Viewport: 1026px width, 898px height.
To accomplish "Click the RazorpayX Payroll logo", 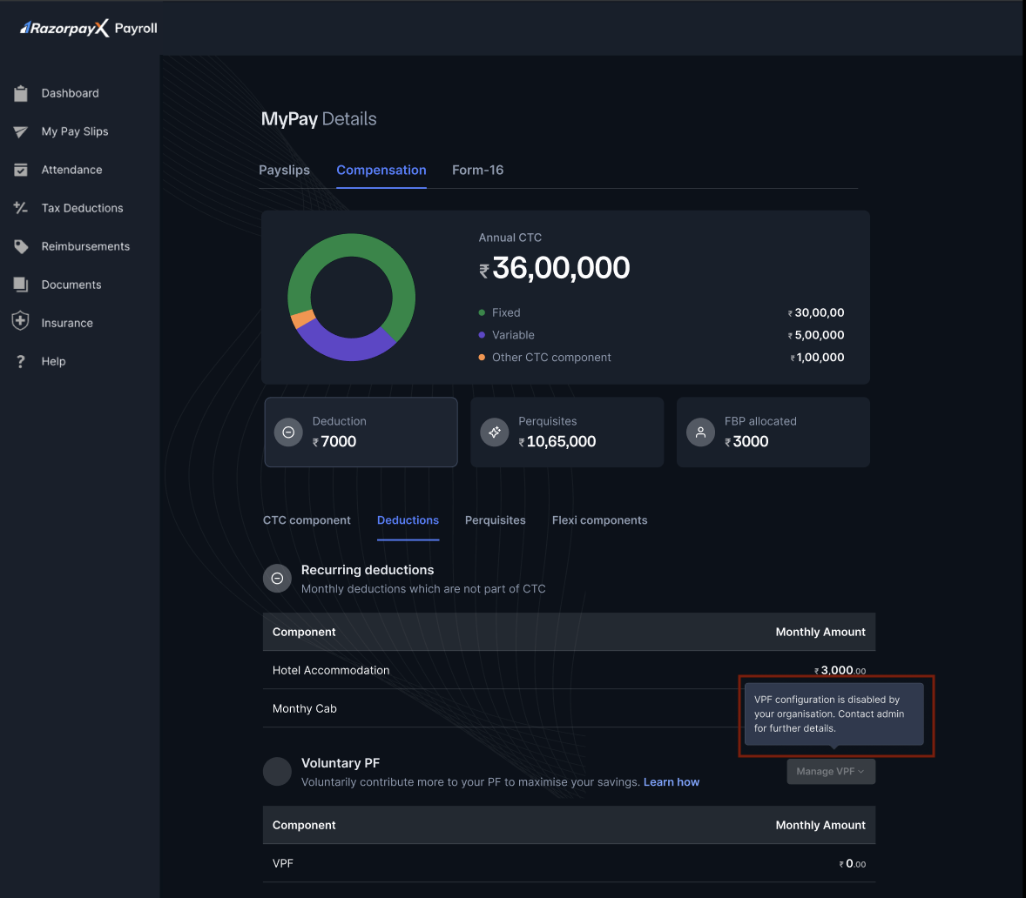I will pos(89,29).
